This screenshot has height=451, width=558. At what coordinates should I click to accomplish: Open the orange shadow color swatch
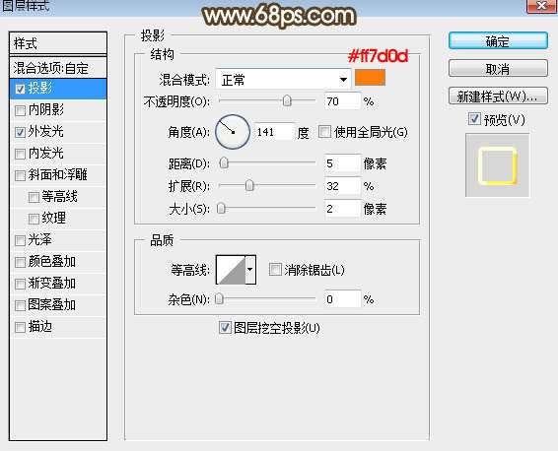click(370, 78)
